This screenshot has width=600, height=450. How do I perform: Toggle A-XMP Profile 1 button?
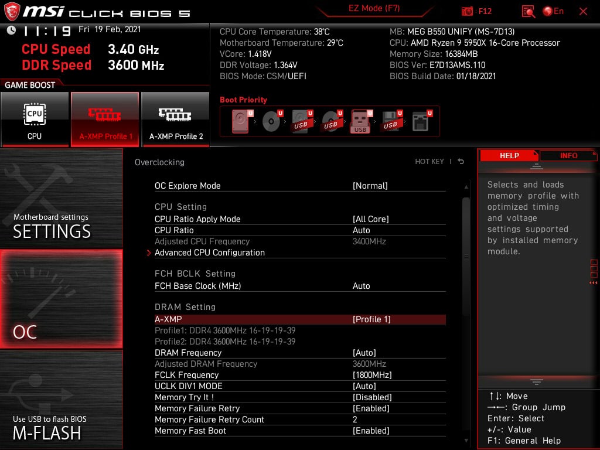(105, 120)
